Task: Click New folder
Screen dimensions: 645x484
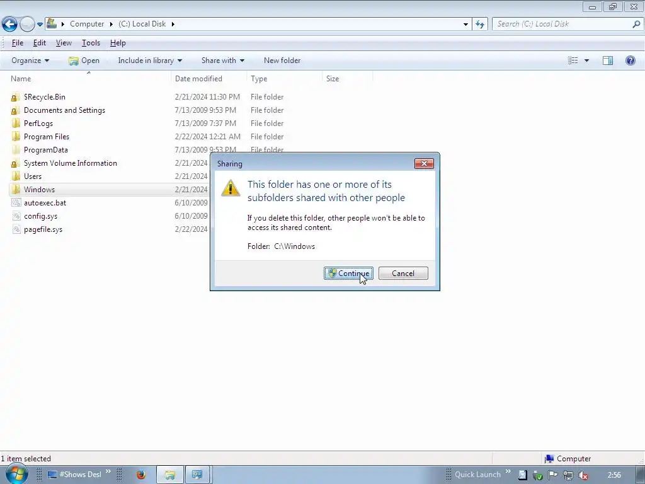Action: tap(282, 60)
